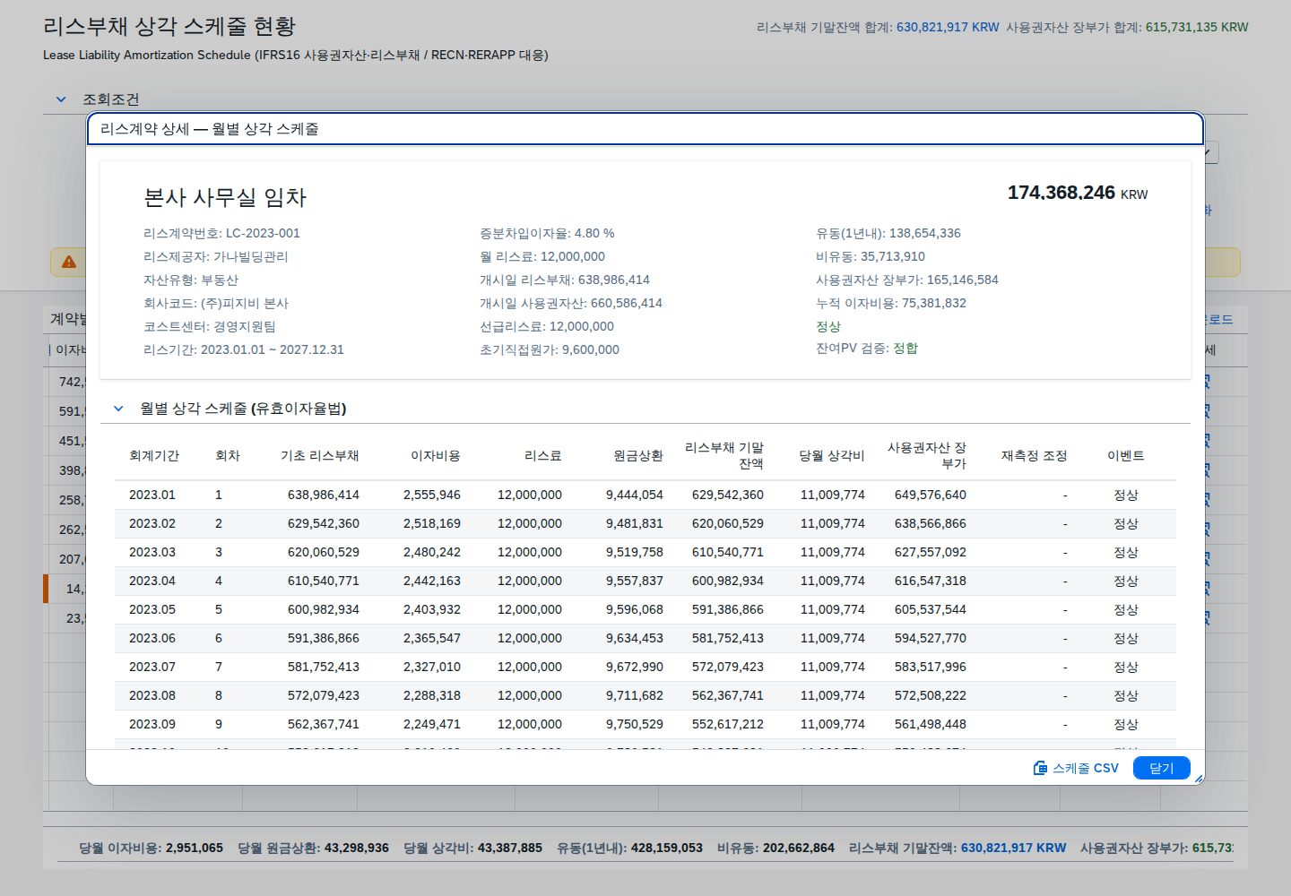This screenshot has width=1291, height=896.
Task: Select the 2023.09 period cell
Action: (152, 724)
